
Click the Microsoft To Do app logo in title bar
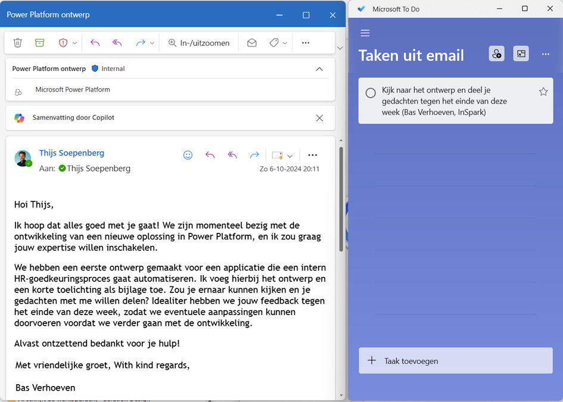(x=362, y=8)
